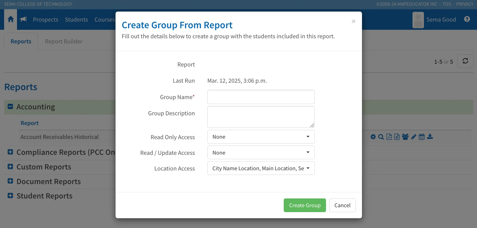Open report settings gear icon
The height and width of the screenshot is (228, 477).
point(373,137)
